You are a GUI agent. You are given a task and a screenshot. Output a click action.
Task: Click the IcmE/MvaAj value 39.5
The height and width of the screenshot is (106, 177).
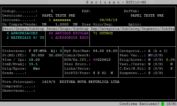33,64
